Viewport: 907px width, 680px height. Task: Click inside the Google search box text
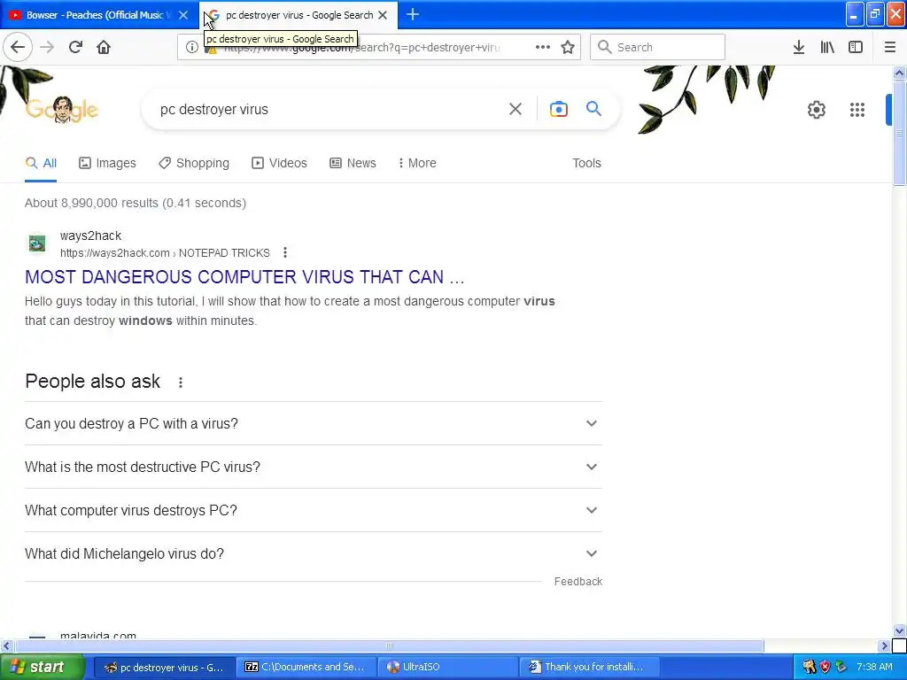[214, 109]
